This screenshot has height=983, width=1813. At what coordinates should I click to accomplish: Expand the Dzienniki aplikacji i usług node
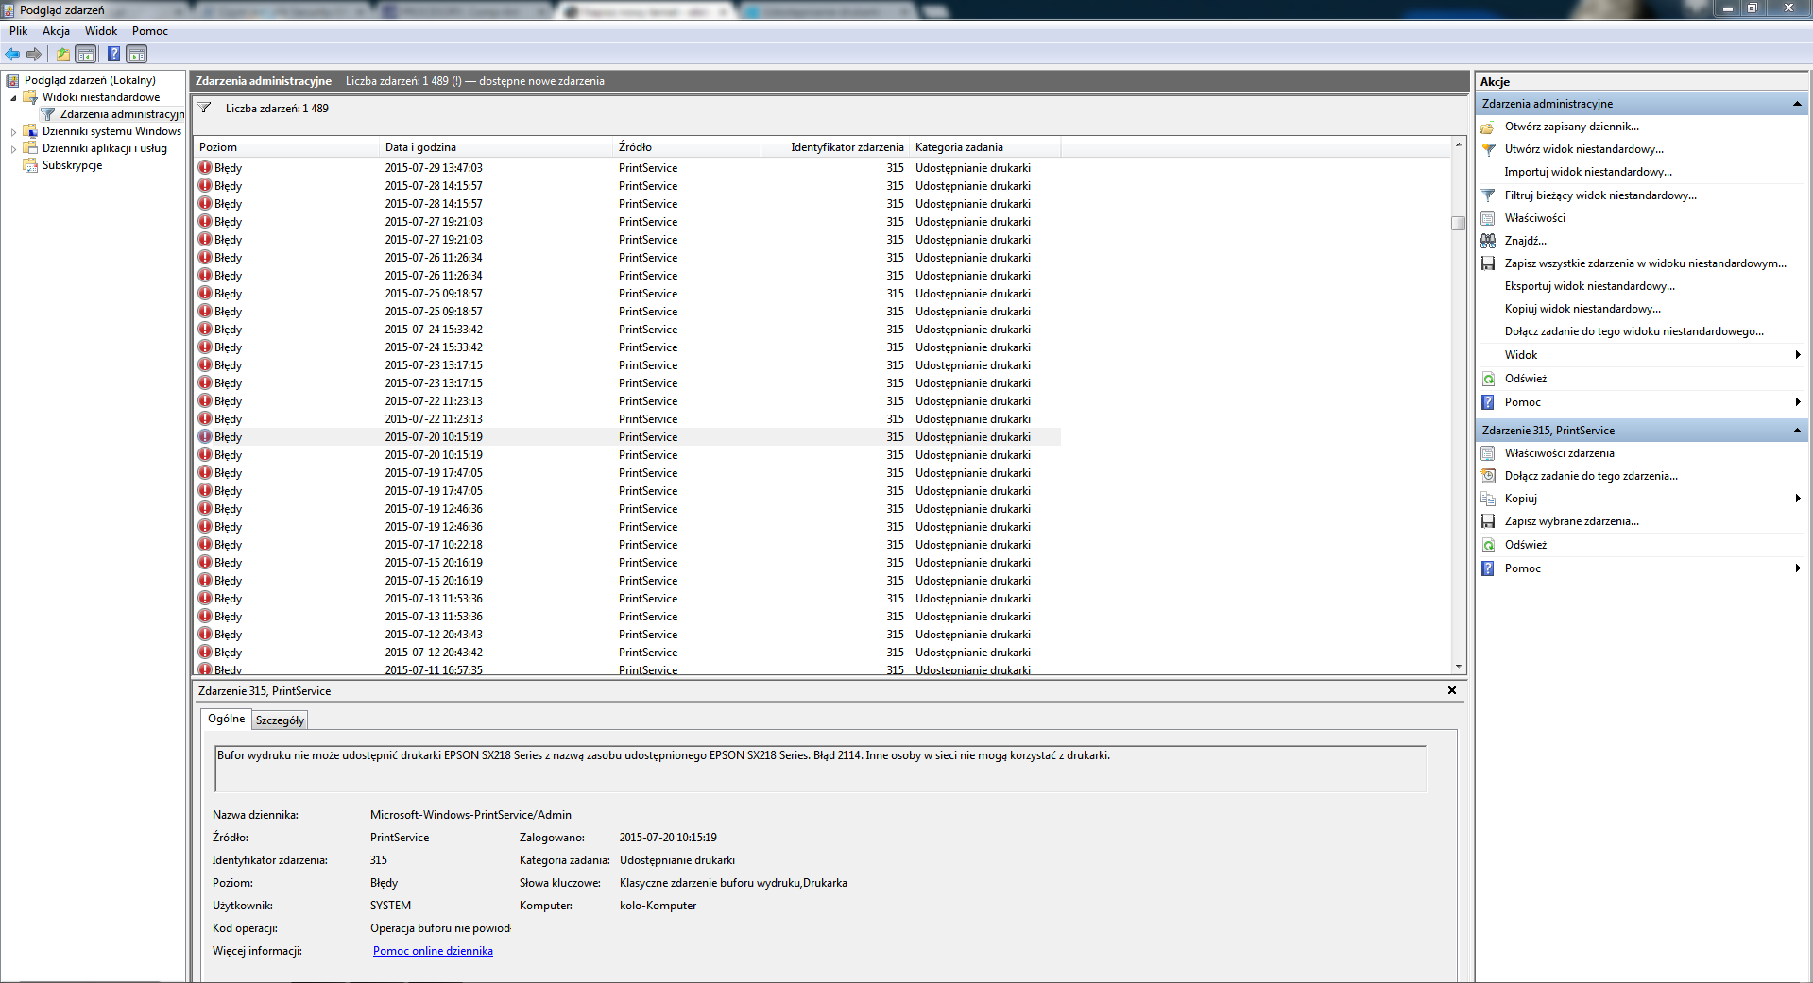pyautogui.click(x=13, y=149)
